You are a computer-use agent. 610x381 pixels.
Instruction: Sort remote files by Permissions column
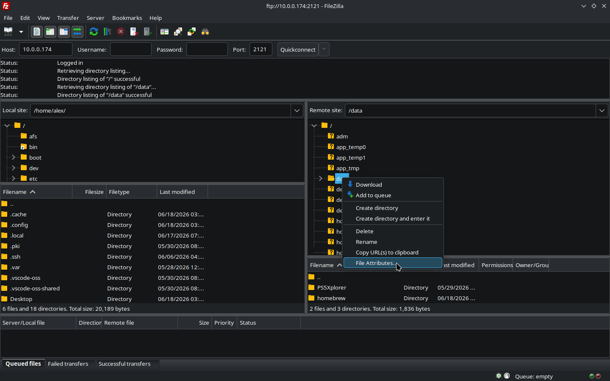tap(496, 265)
